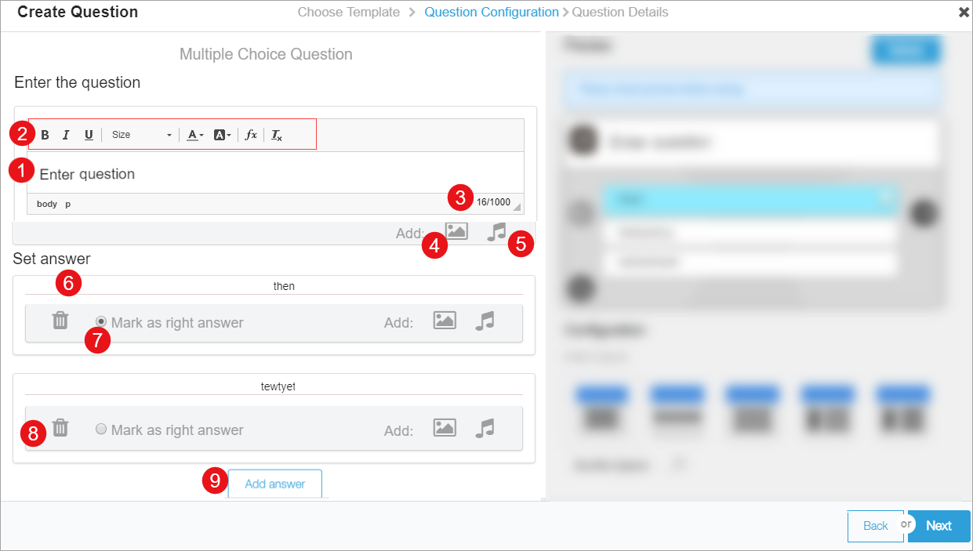973x551 pixels.
Task: Open the background color dropdown
Action: pos(223,135)
